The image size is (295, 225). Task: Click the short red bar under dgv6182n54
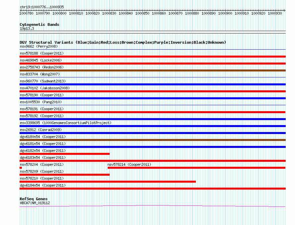click(65, 154)
